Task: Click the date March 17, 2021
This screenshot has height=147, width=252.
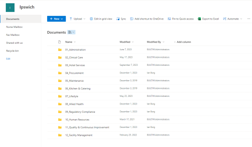Action: coord(127,119)
